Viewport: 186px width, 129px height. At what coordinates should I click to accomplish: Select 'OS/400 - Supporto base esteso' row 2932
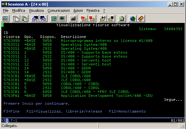pos(65,56)
